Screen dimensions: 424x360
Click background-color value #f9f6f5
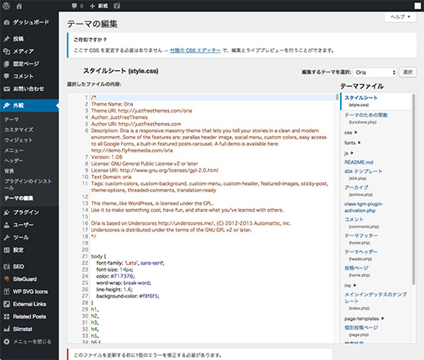click(148, 296)
